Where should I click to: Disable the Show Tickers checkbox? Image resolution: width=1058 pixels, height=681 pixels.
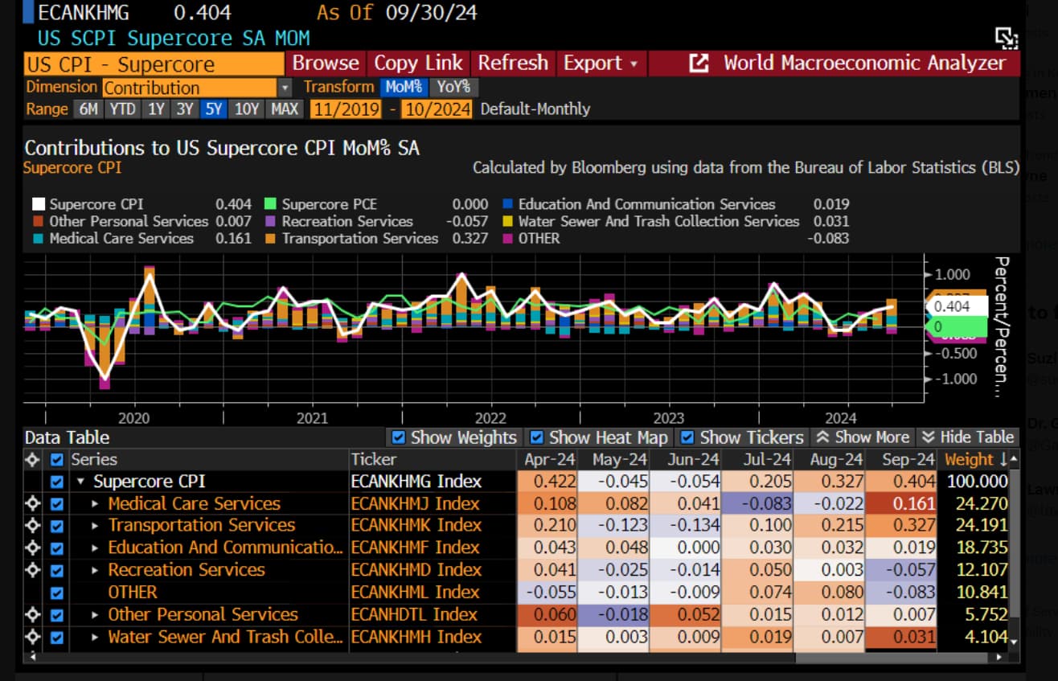click(687, 437)
